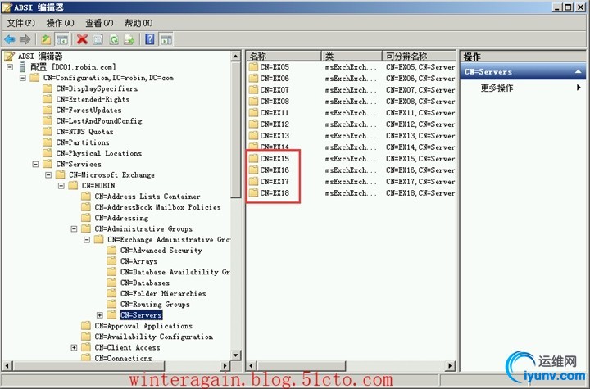Screen dimensions: 590x389
Task: Select CN=Advanced Security in the tree
Action: pyautogui.click(x=161, y=250)
